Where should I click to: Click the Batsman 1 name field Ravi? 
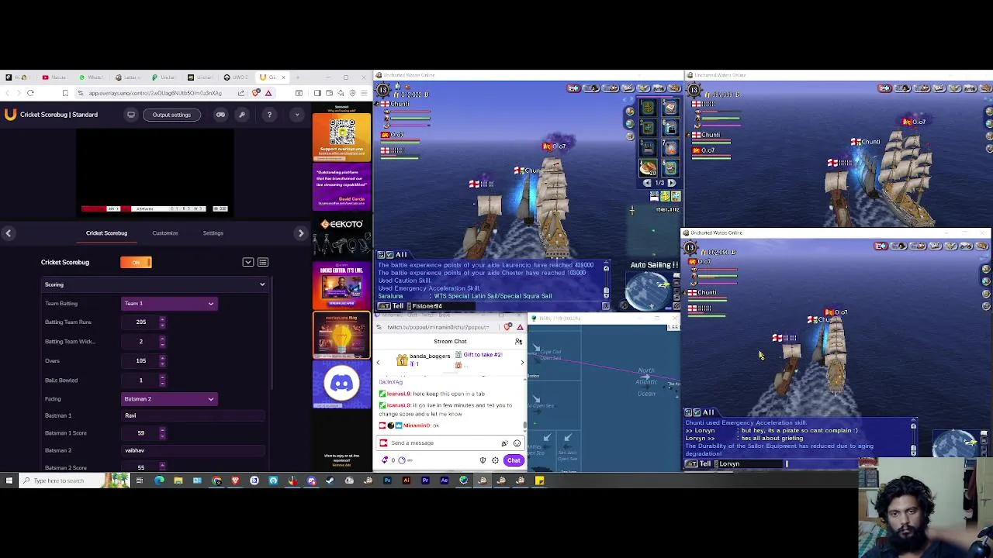click(x=192, y=415)
